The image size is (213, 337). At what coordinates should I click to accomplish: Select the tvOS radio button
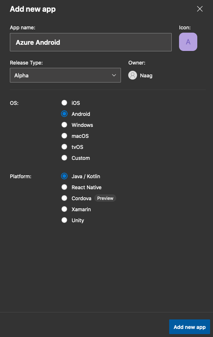(64, 147)
